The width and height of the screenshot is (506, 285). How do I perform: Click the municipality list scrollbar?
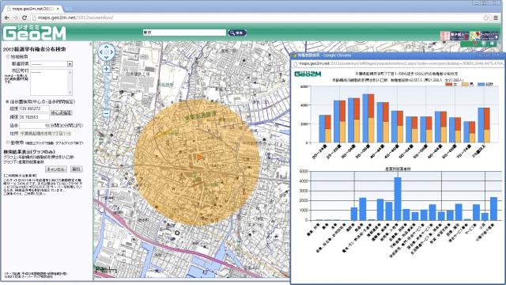(70, 82)
